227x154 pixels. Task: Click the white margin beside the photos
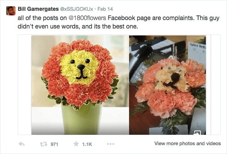pyautogui.click(x=25, y=85)
